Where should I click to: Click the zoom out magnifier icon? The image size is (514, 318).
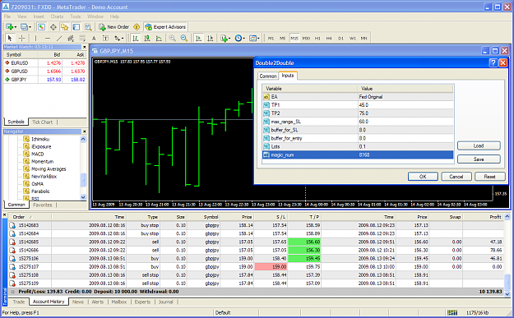click(x=184, y=39)
